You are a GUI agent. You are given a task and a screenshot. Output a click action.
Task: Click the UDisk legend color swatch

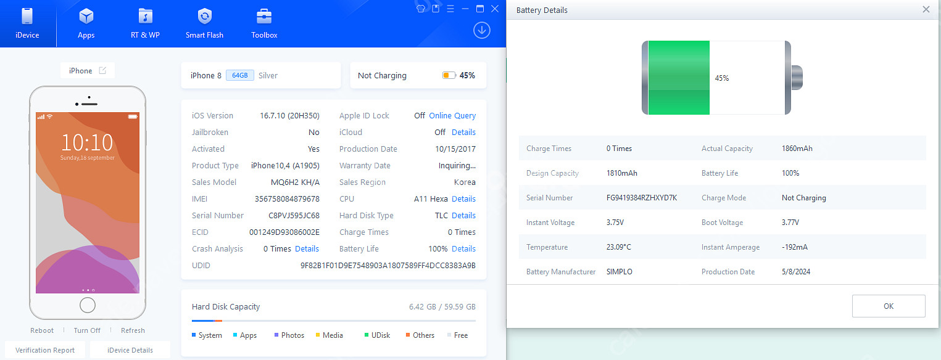click(367, 335)
